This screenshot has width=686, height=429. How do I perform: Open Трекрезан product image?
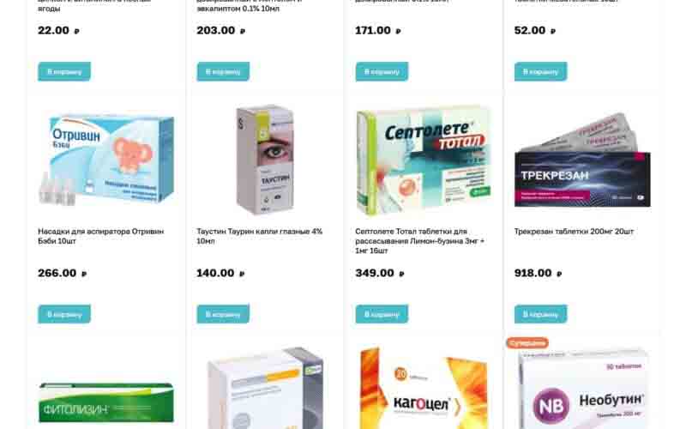point(582,160)
